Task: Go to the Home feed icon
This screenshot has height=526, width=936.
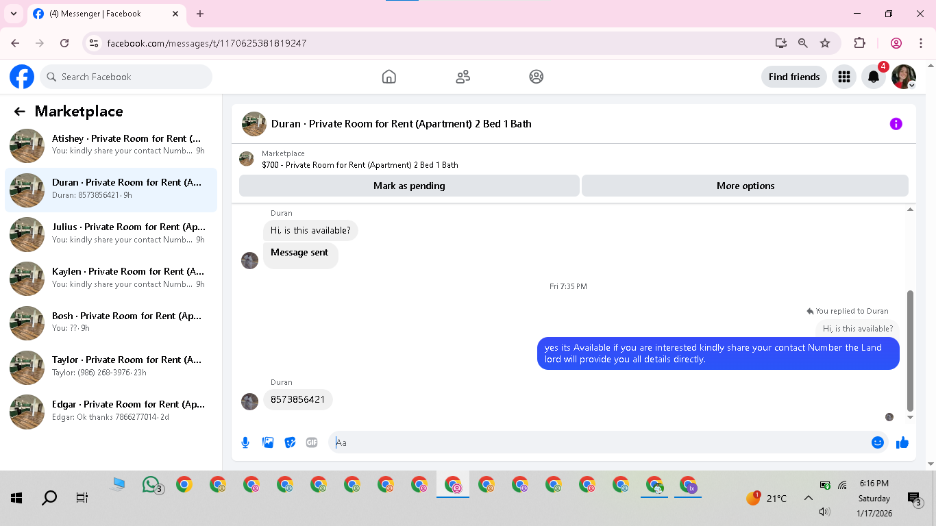Action: [389, 77]
